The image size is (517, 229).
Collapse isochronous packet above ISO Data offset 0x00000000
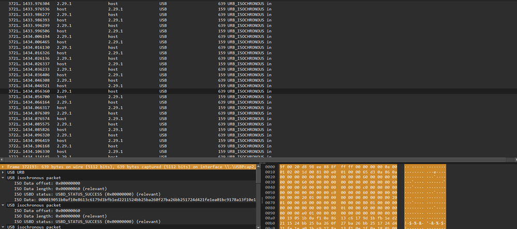3,178
